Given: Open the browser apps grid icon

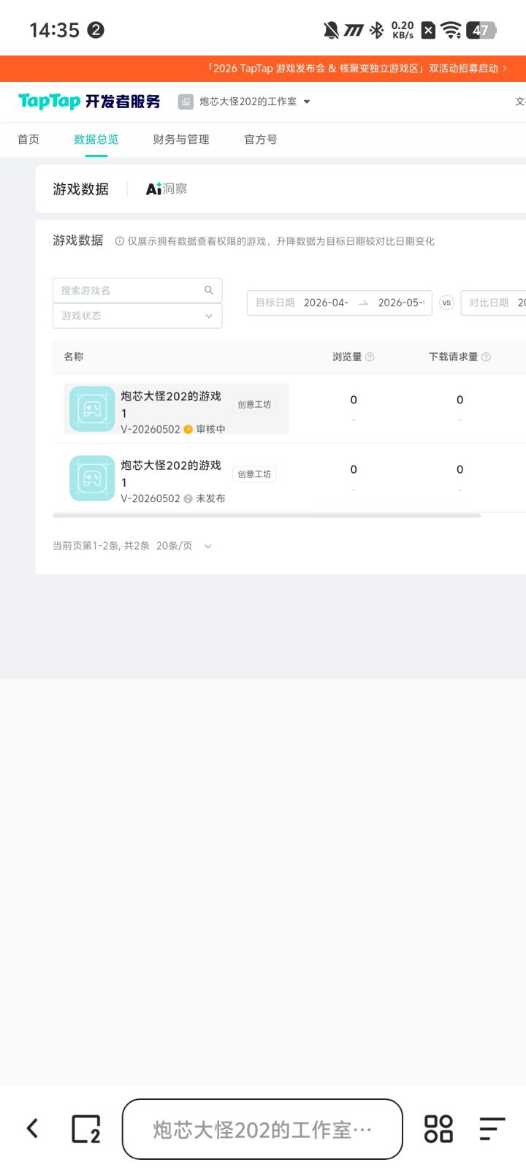Looking at the screenshot, I should click(x=438, y=1128).
